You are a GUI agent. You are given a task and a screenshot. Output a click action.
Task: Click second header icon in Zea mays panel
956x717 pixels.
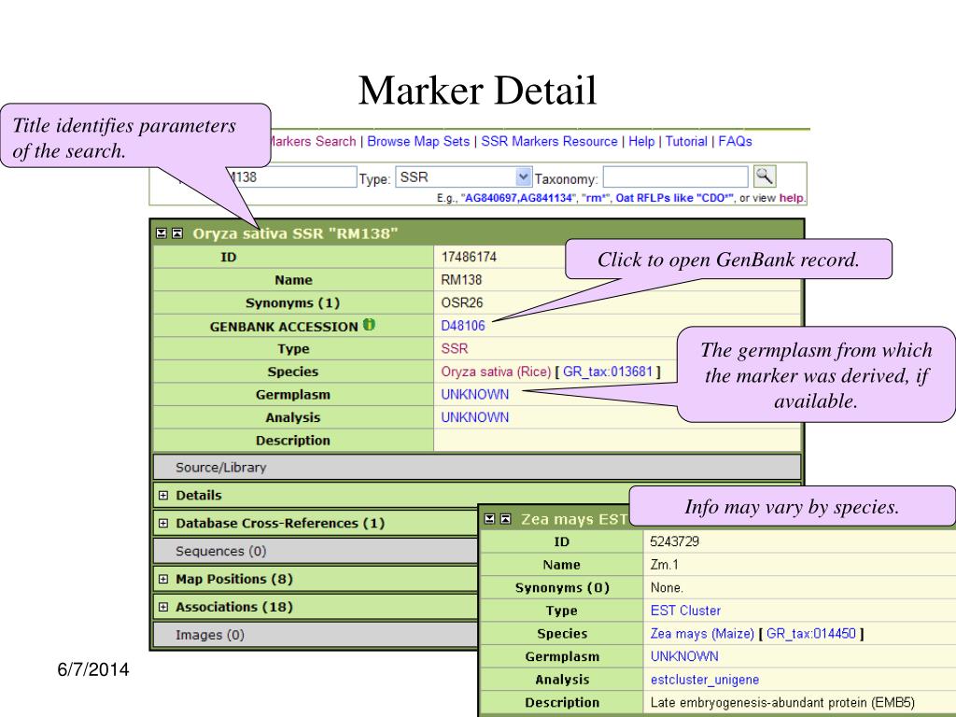[505, 519]
